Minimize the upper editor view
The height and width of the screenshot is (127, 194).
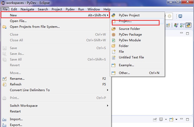click(x=181, y=33)
